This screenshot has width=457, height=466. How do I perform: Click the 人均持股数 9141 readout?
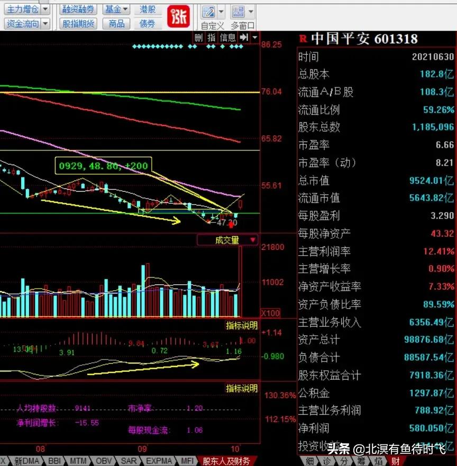(53, 408)
